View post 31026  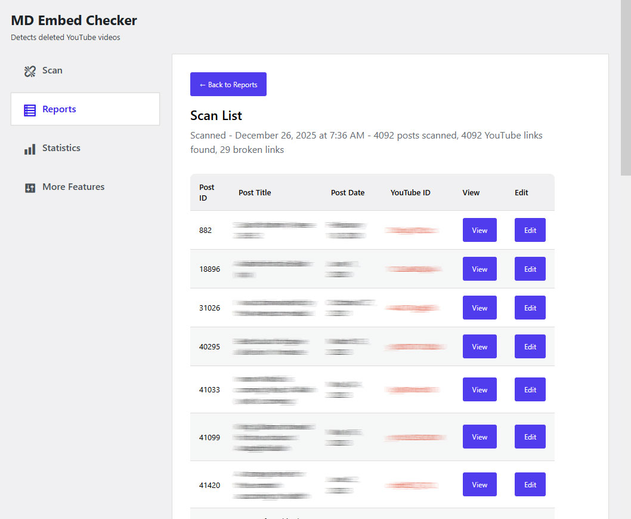click(480, 308)
